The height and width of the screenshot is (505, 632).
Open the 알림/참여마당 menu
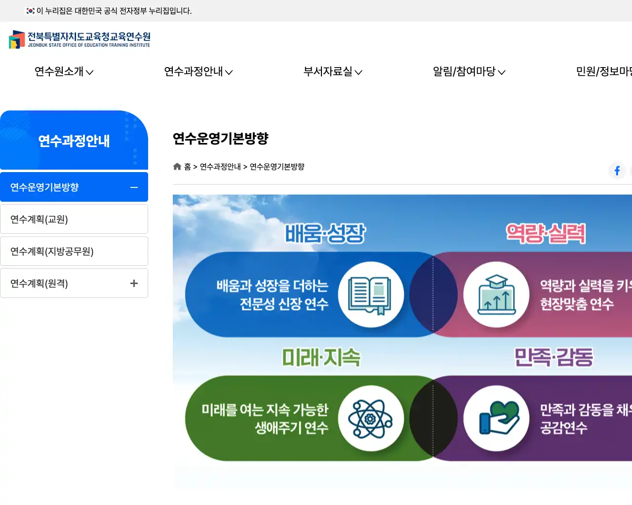[x=469, y=72]
